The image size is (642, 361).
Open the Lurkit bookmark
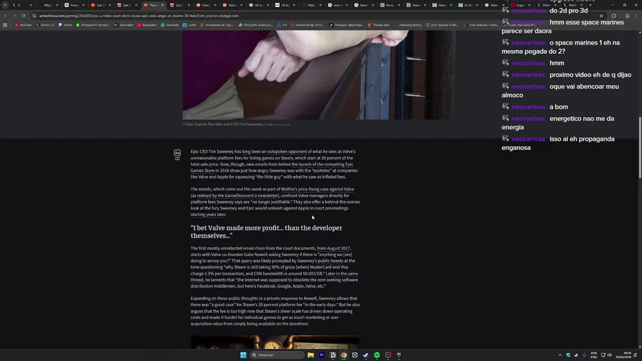[190, 25]
